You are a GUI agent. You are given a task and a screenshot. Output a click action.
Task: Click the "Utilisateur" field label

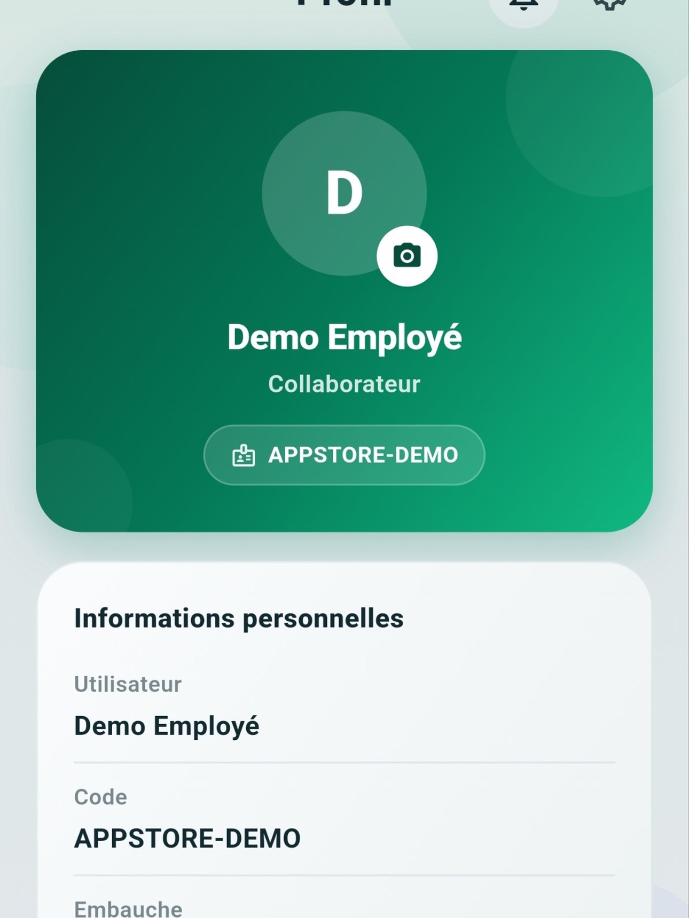(x=128, y=684)
